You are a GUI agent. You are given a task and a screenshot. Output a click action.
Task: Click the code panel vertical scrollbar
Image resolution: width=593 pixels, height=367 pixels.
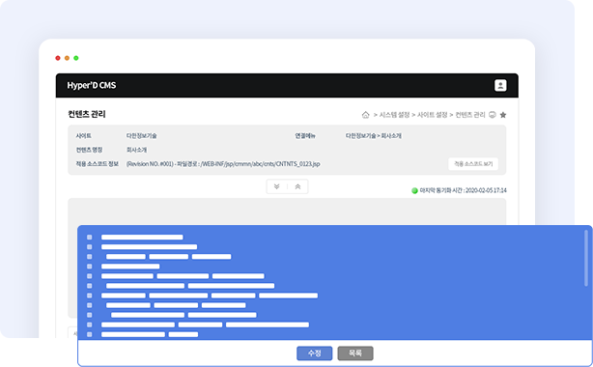click(586, 258)
